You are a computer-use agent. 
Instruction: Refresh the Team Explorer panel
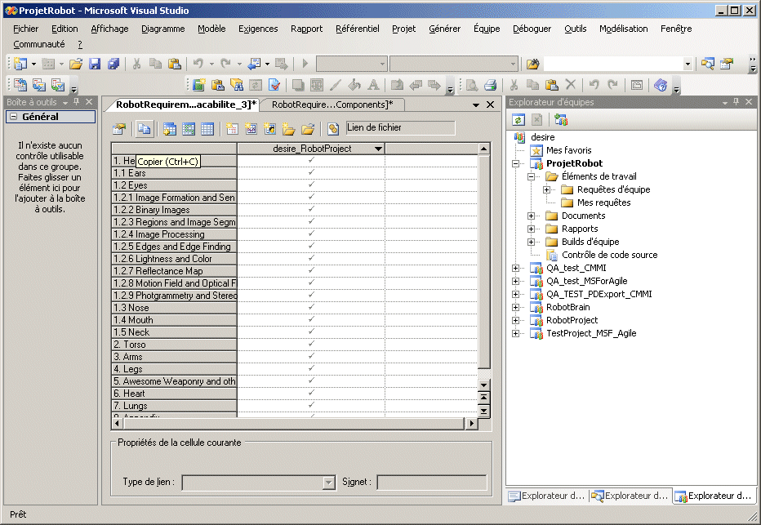(x=518, y=120)
